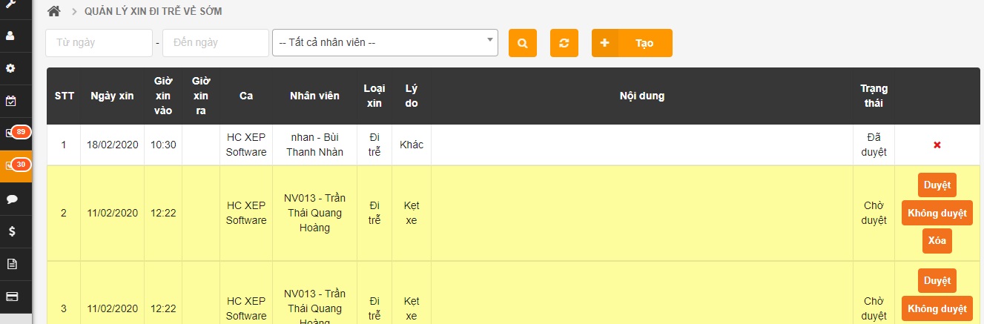Open the user profile sidebar icon
This screenshot has height=324, width=984.
[11, 35]
